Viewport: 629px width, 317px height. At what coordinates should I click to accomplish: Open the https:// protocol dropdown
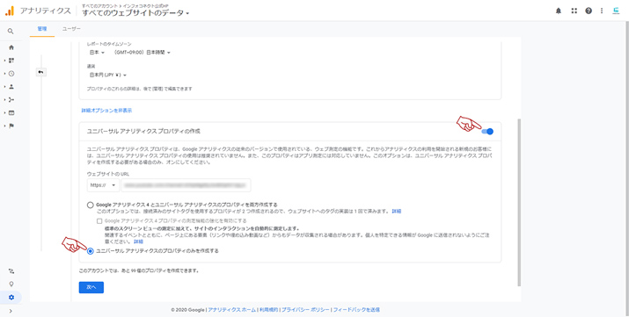103,185
